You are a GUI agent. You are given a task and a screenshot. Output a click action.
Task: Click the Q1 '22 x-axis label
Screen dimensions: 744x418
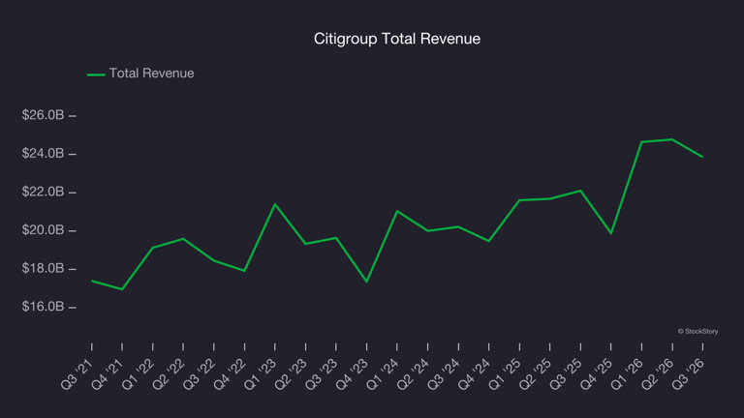[x=139, y=374]
